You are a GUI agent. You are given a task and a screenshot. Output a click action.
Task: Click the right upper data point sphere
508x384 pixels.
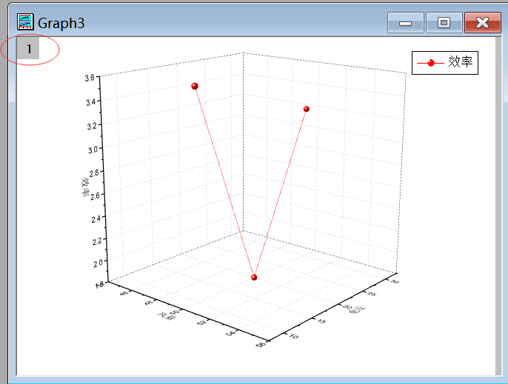[x=306, y=109]
